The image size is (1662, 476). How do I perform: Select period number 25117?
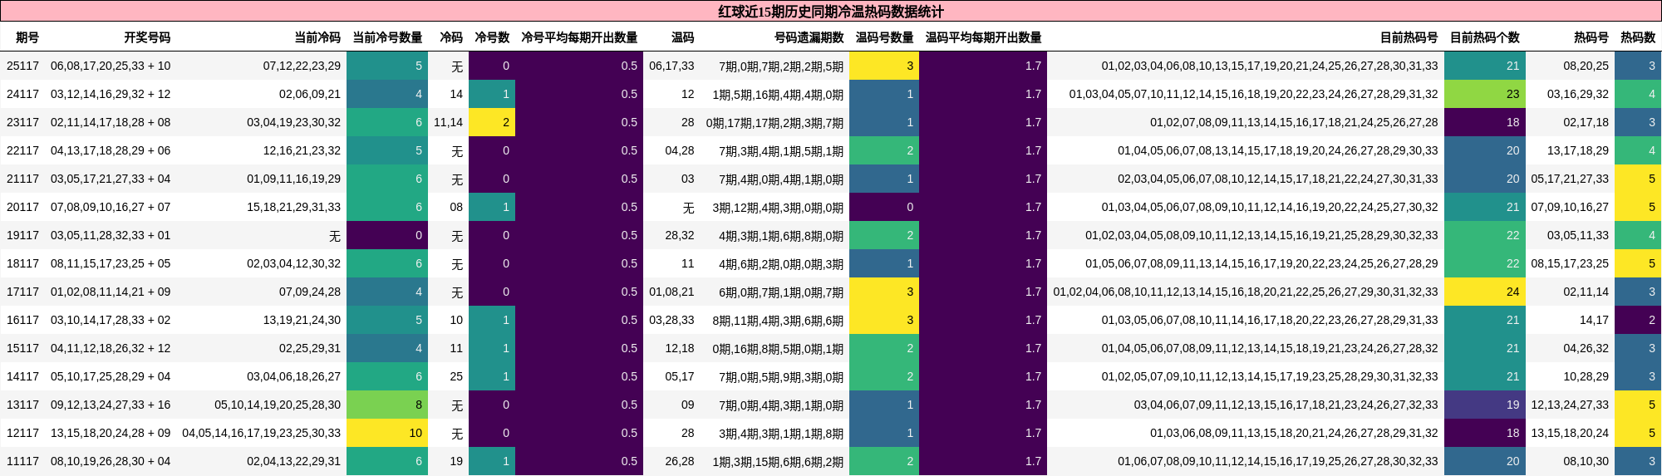22,66
